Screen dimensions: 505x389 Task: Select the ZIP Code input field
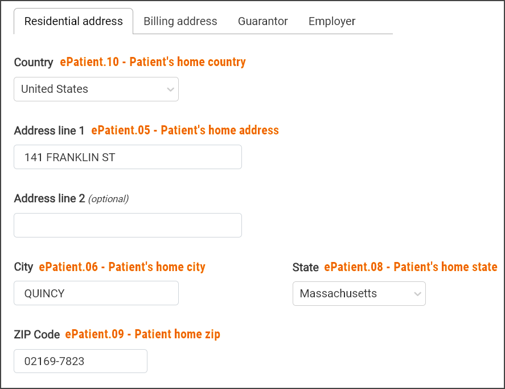pos(80,361)
